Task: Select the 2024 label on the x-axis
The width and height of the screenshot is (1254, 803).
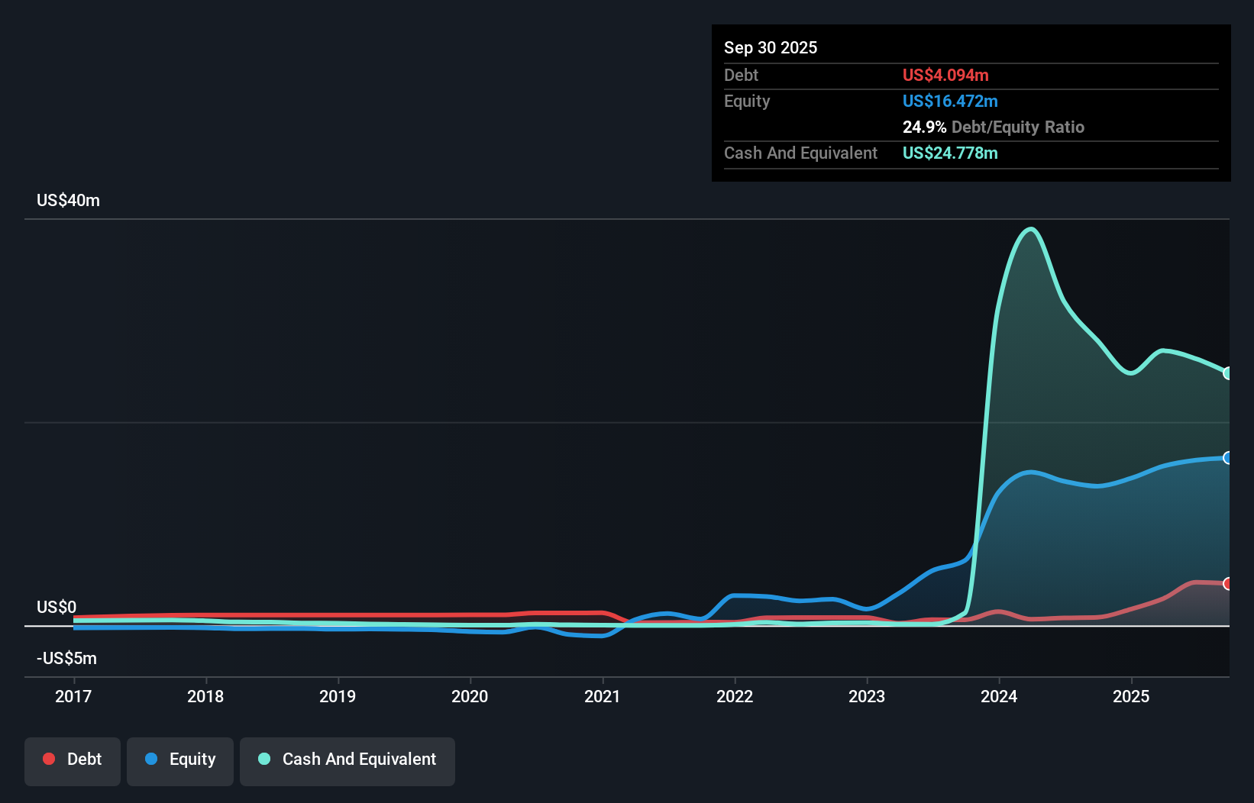Action: (x=999, y=696)
